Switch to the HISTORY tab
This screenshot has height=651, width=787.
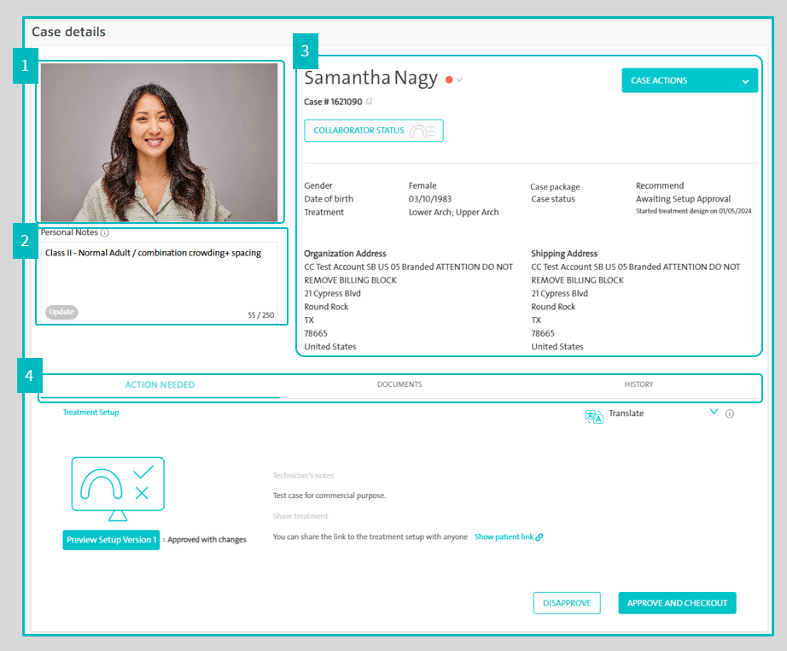point(638,384)
